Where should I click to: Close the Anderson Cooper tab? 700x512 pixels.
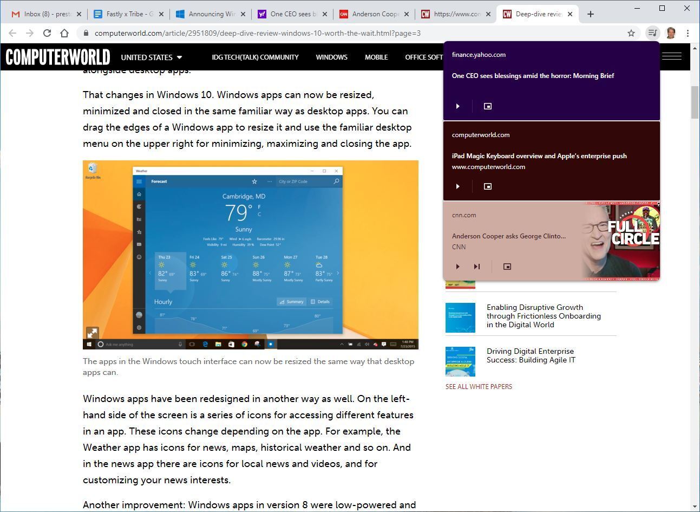point(407,14)
